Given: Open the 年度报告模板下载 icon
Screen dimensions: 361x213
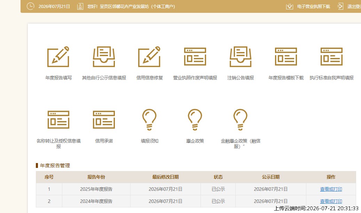Looking at the screenshot, I should (x=286, y=57).
